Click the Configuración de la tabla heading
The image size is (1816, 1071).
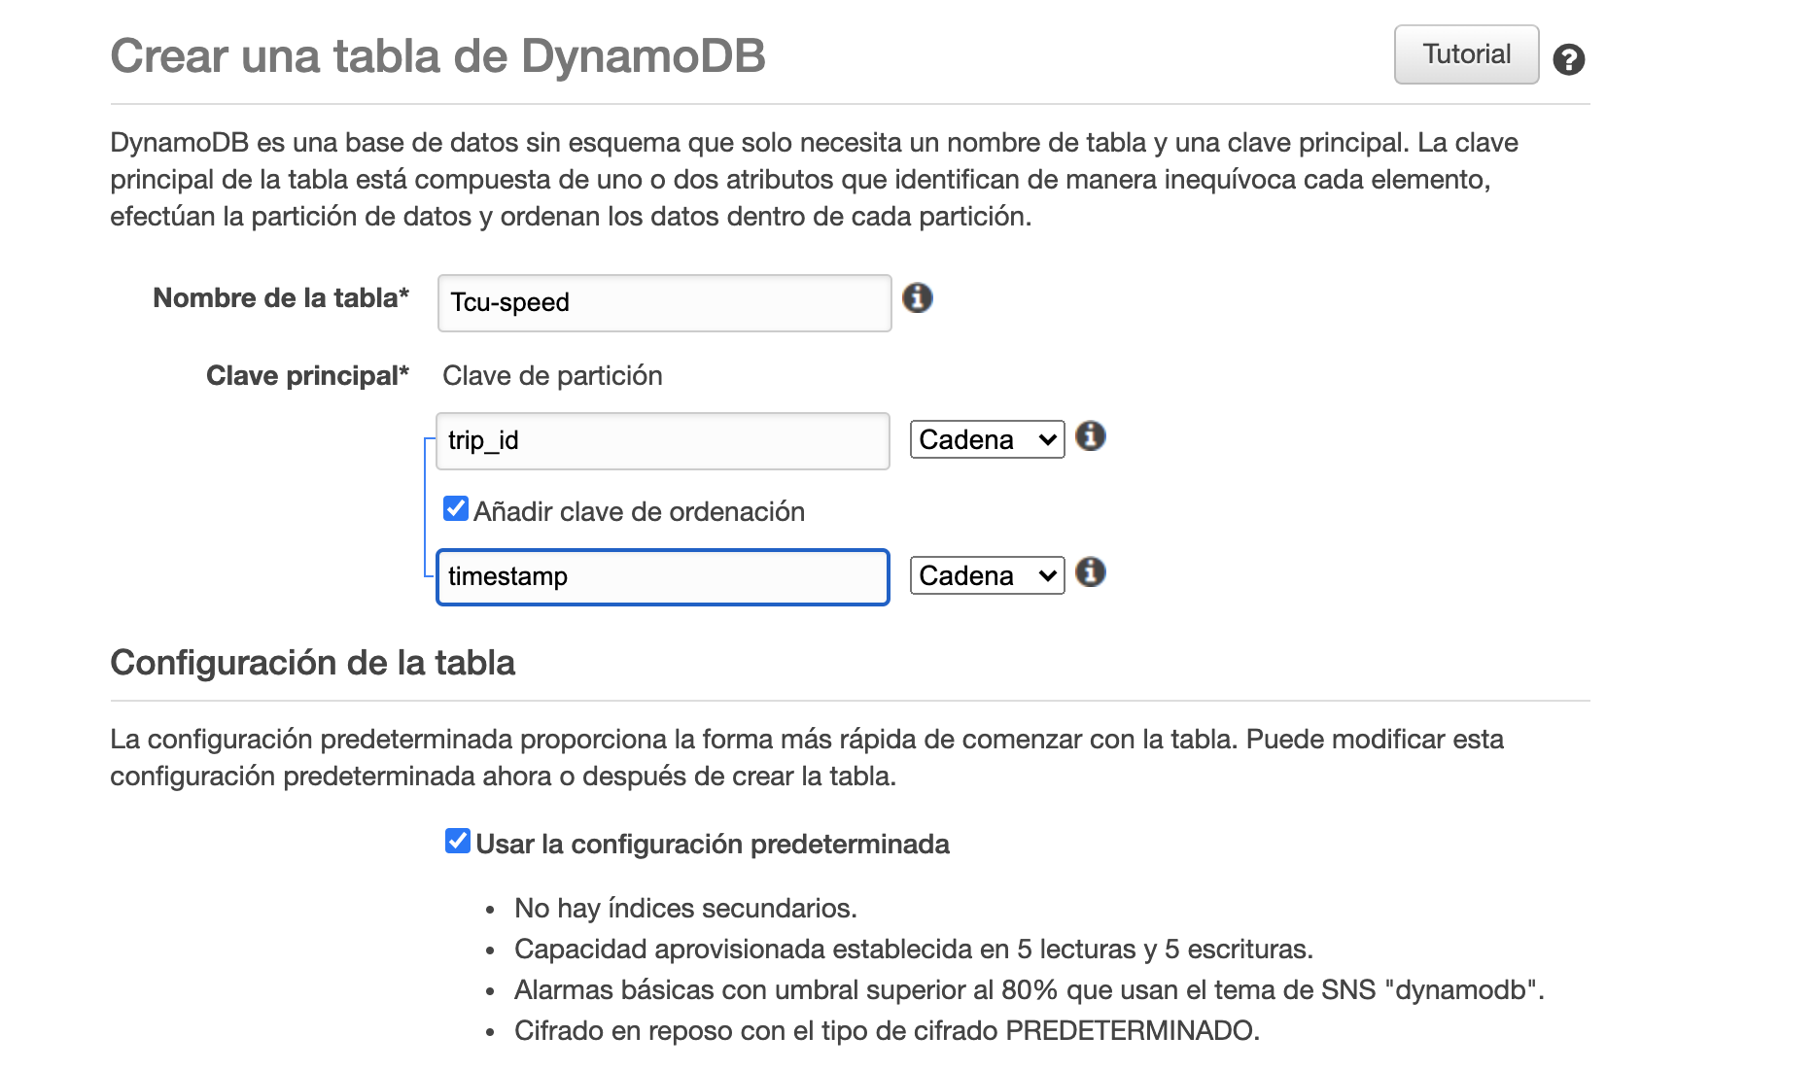[312, 663]
